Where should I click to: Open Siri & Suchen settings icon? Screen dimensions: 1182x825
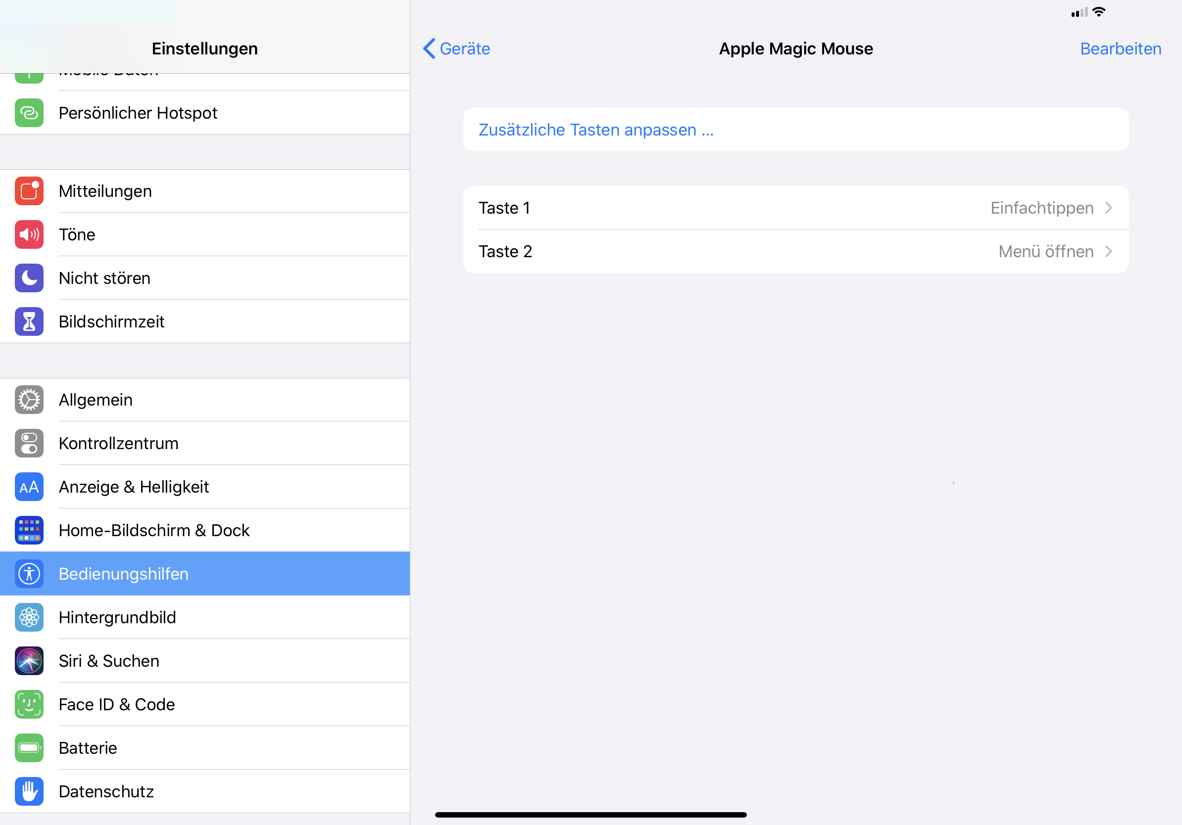coord(29,661)
